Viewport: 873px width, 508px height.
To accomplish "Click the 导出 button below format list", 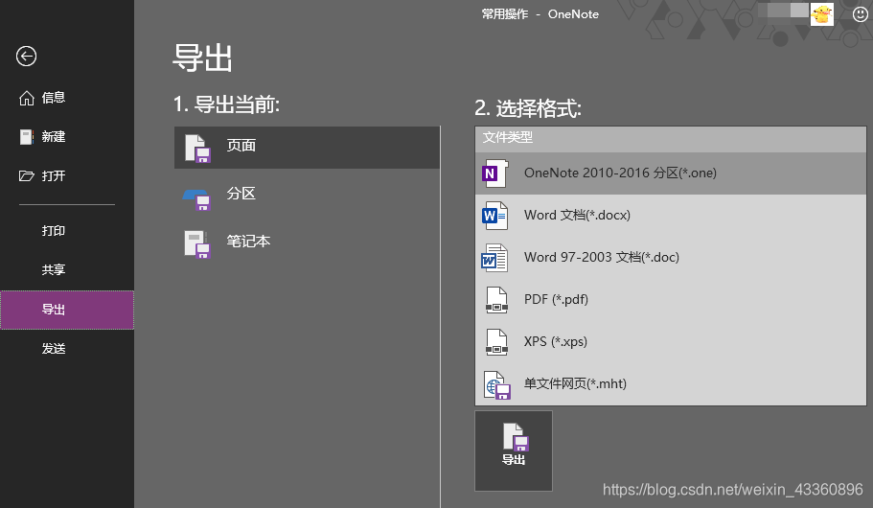I will [514, 451].
